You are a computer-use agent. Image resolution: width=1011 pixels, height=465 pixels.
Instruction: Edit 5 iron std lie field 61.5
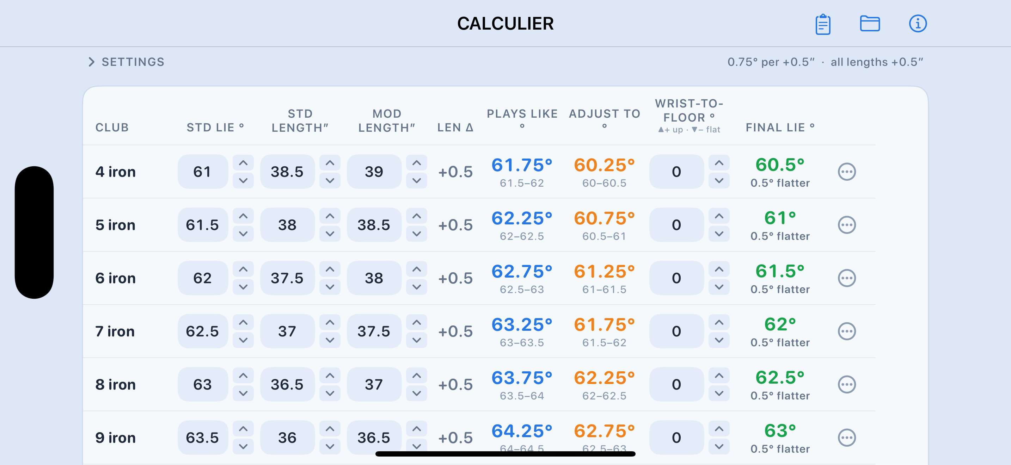pos(202,225)
